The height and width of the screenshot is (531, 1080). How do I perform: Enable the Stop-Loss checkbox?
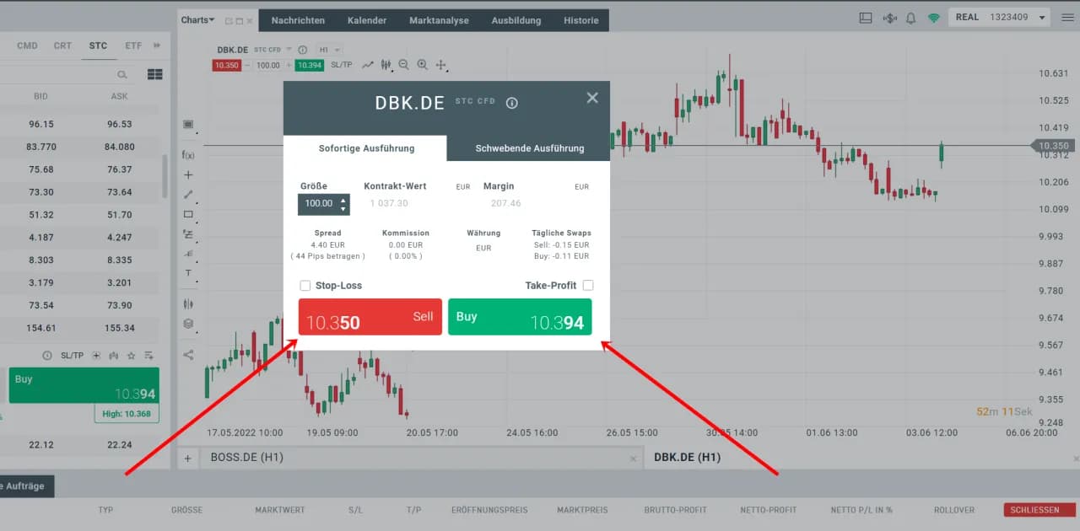point(305,286)
